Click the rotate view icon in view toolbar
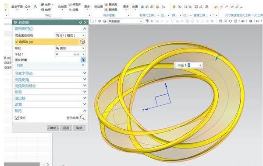263x166 pixels. click(x=230, y=21)
